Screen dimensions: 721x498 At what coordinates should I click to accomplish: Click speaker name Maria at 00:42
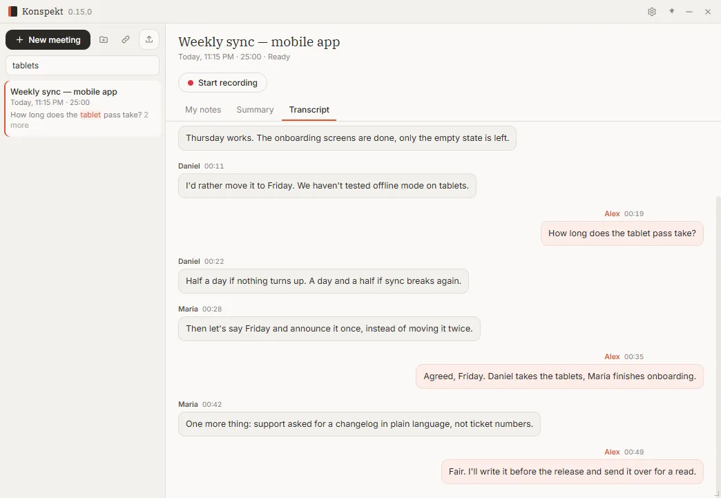coord(188,404)
